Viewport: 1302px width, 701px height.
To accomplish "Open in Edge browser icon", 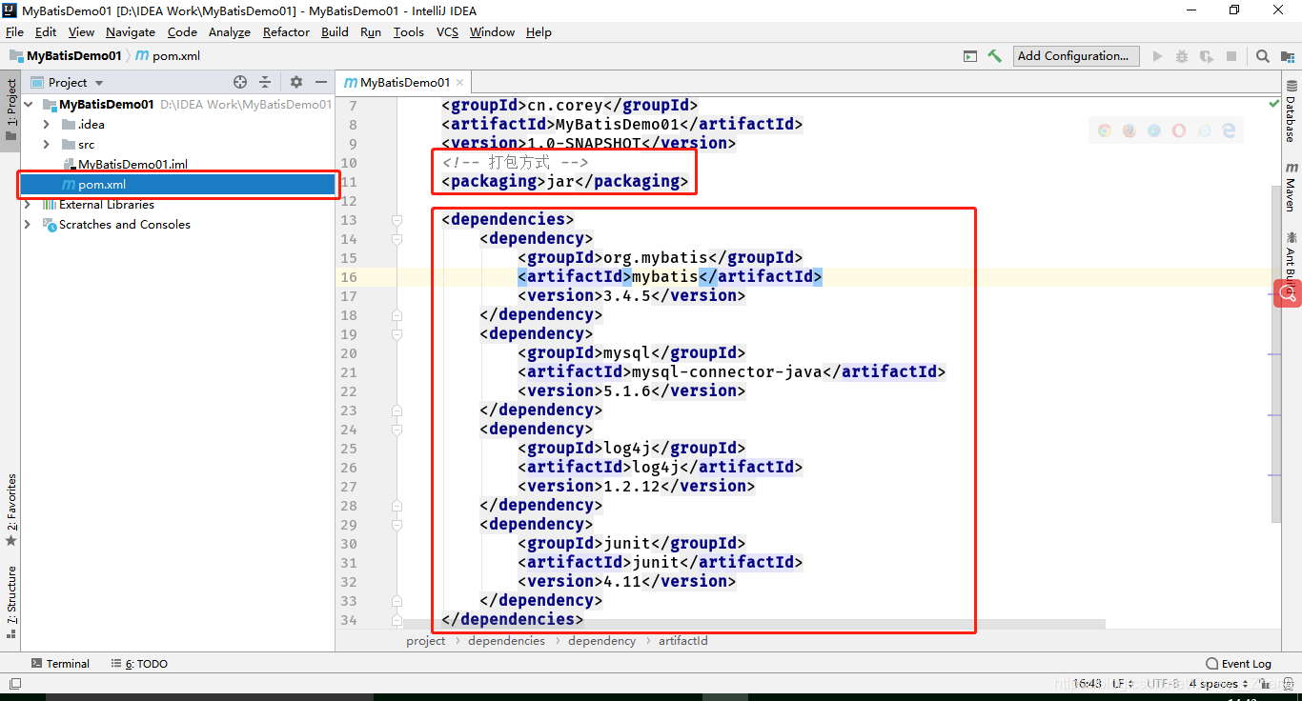I will 1230,130.
